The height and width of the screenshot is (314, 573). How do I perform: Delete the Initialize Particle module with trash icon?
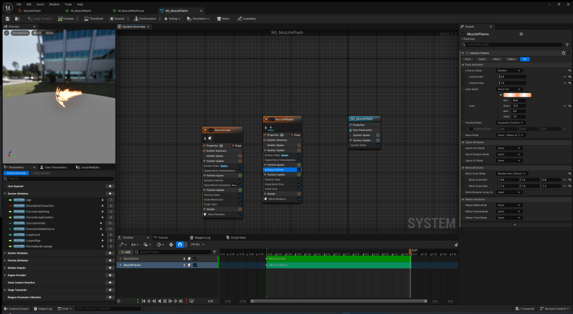pos(563,53)
